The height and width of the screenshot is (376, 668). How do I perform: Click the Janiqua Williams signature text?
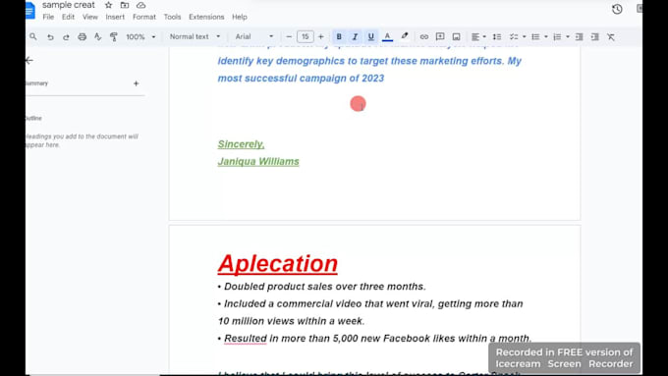258,161
